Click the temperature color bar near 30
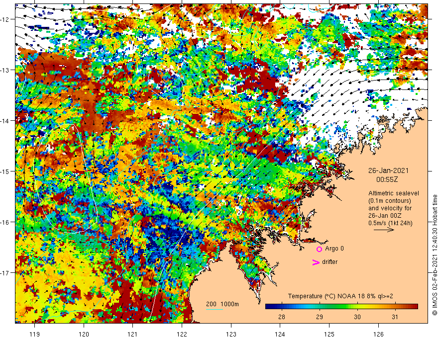This screenshot has height=338, width=438. pos(357,306)
